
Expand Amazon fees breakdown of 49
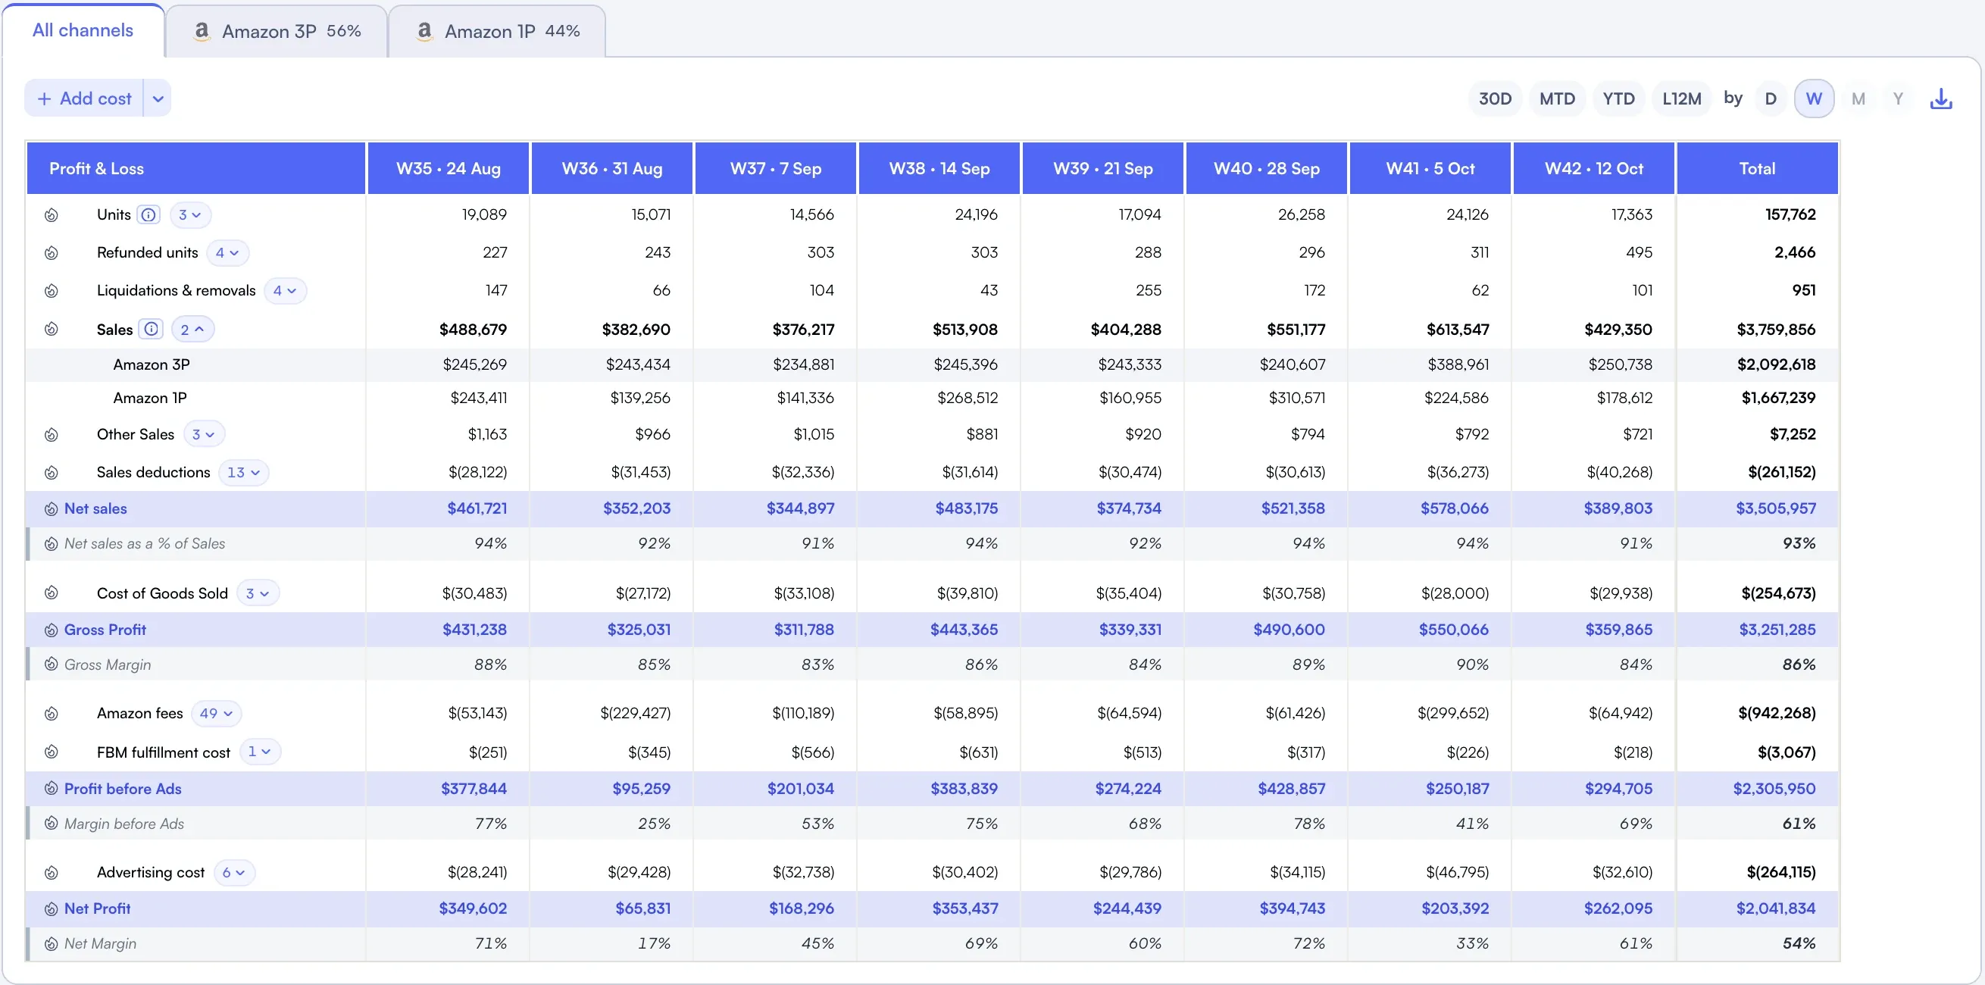216,714
